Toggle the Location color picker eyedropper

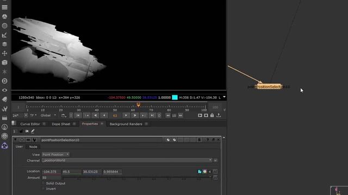click(200, 172)
